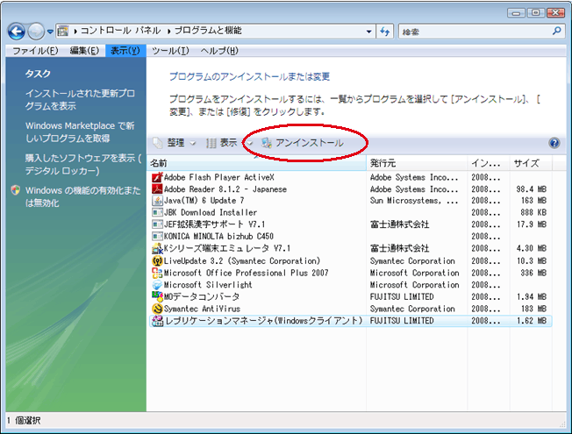
Task: Open the ツール(T) menu
Action: 170,51
